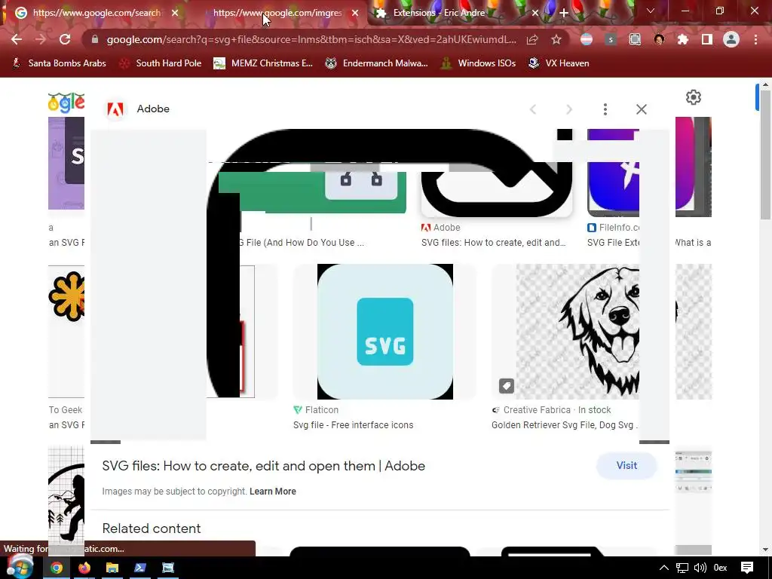Open the Extensions puzzle piece menu
Viewport: 772px width, 579px height.
point(683,39)
